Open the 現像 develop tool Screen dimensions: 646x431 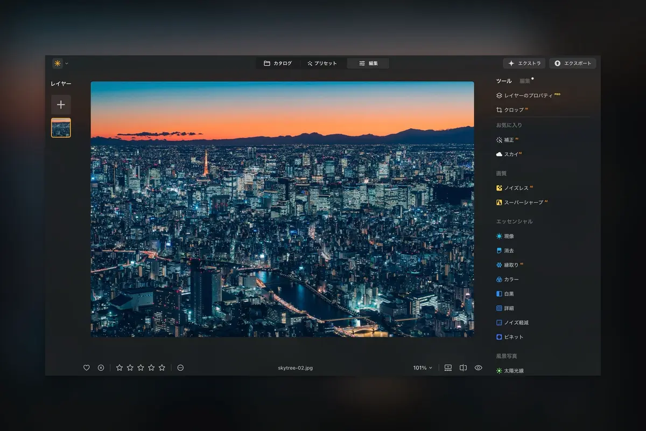tap(505, 237)
